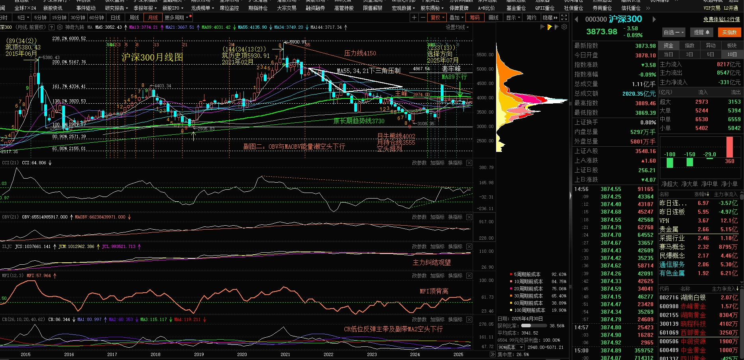The height and width of the screenshot is (360, 744).
Task: Zoom out chart with the minus icon
Action: point(423,18)
